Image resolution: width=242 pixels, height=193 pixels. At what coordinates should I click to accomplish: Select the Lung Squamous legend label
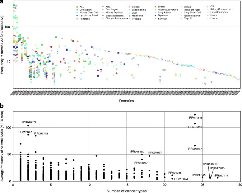pyautogui.click(x=219, y=12)
